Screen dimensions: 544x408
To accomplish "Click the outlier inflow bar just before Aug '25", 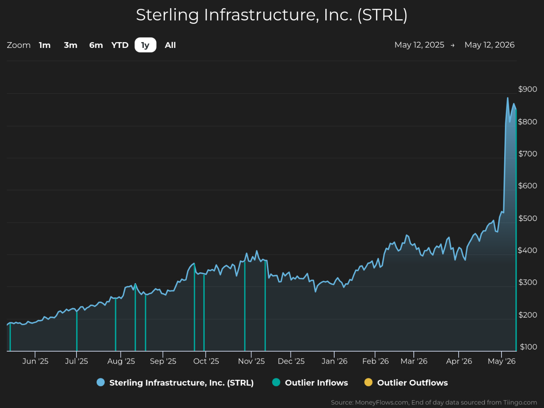I will tap(116, 325).
